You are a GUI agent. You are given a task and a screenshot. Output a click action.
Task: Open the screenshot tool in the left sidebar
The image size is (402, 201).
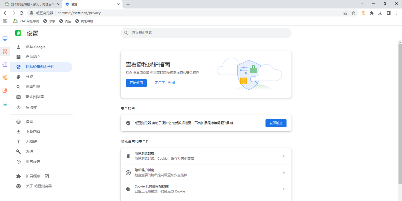pyautogui.click(x=5, y=38)
